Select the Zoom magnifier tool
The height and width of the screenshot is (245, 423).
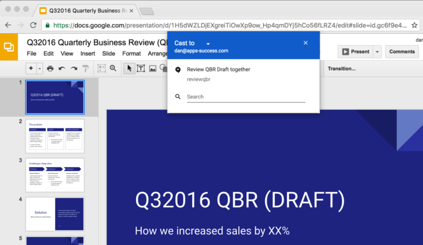[113, 69]
